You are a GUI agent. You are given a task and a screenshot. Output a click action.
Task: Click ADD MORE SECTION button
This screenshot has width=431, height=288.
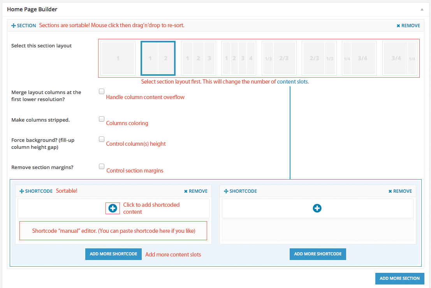pyautogui.click(x=399, y=278)
